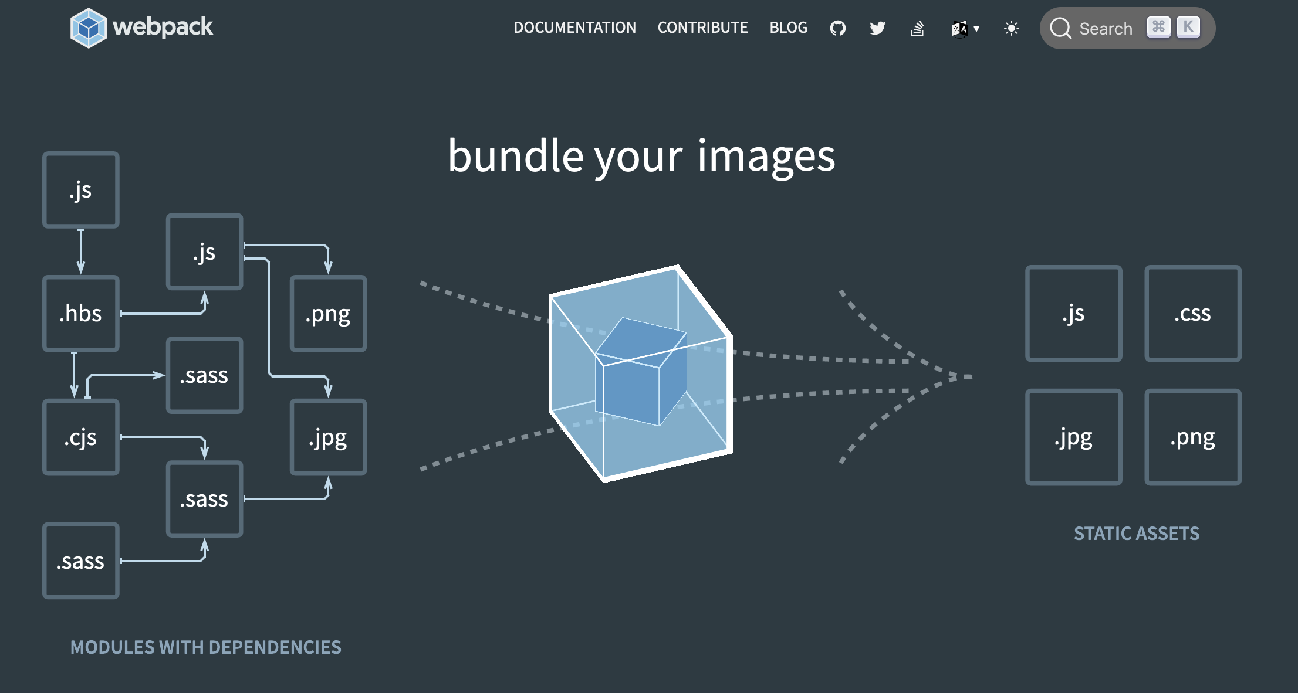The image size is (1298, 693).
Task: Click the webpack wordmark text
Action: pos(163,27)
